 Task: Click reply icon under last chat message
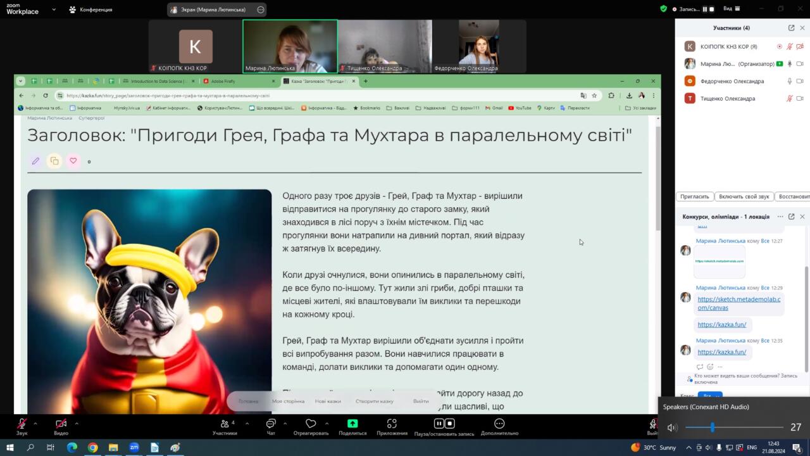pos(699,367)
